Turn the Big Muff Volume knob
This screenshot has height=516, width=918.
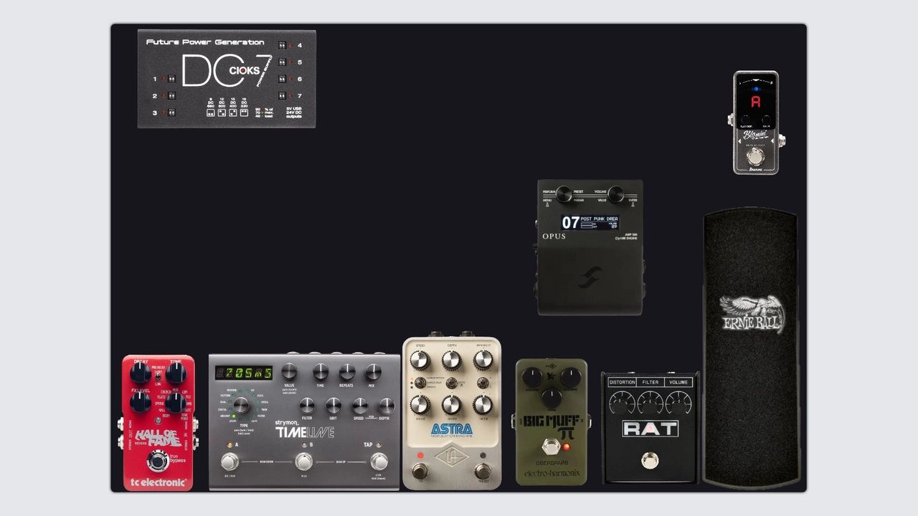[x=533, y=376]
